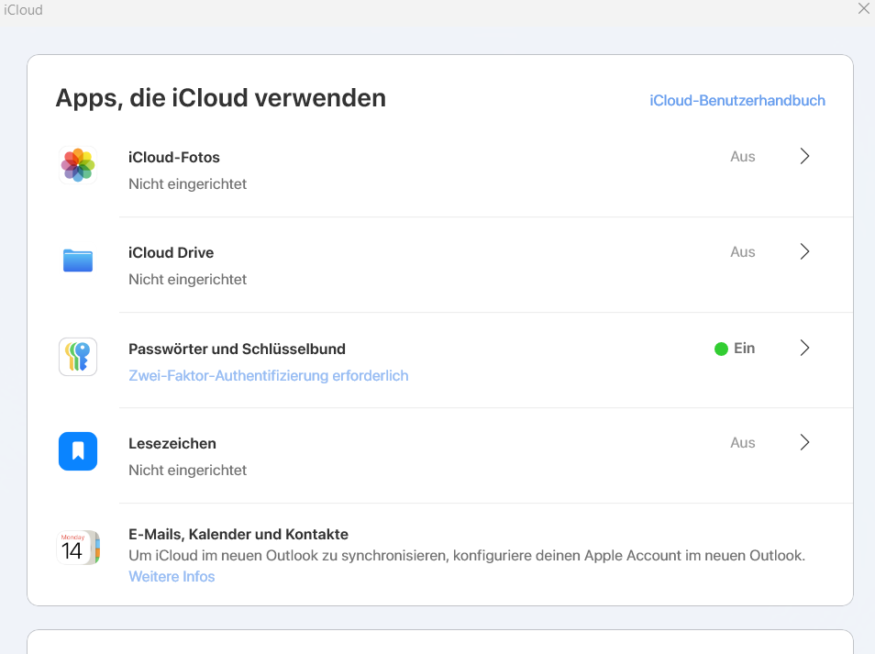This screenshot has height=654, width=875.
Task: Expand Passwörter und Schlüsselbund chevron arrow
Action: coord(804,348)
